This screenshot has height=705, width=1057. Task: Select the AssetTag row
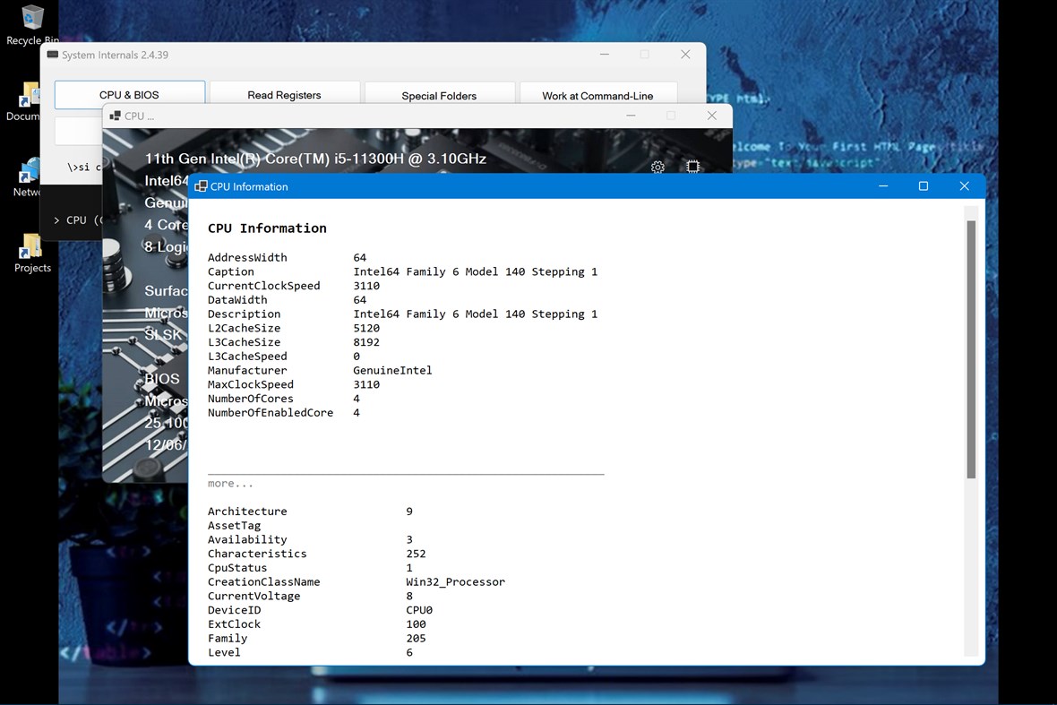click(234, 526)
